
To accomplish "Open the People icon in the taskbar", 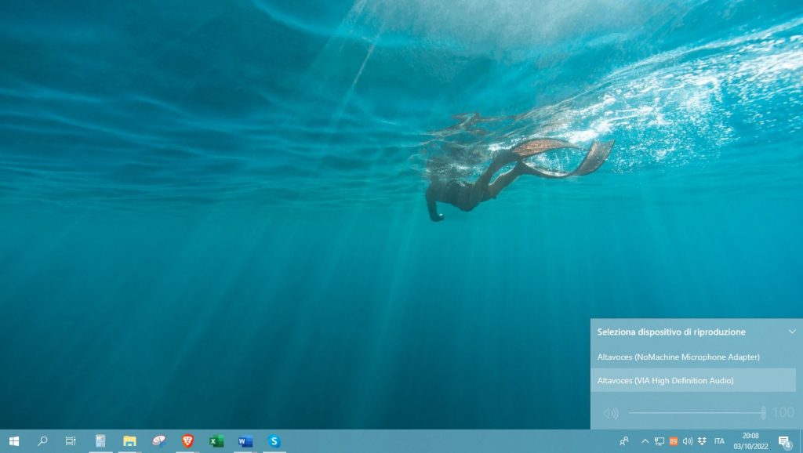I will tap(624, 441).
